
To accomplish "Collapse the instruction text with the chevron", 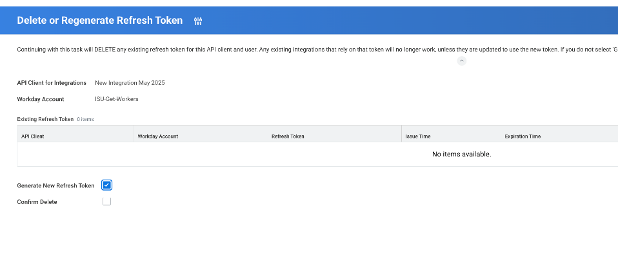I will [x=461, y=61].
